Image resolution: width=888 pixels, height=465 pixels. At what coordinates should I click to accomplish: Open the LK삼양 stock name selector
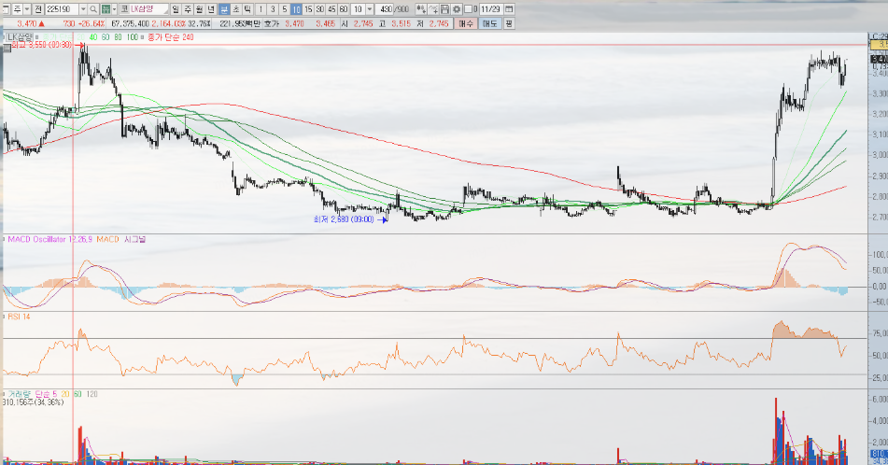click(149, 9)
